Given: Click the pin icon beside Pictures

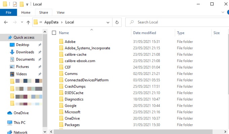Looking at the screenshot, I should (40, 67).
